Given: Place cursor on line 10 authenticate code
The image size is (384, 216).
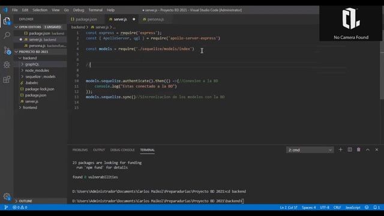Looking at the screenshot, I should (x=152, y=81).
